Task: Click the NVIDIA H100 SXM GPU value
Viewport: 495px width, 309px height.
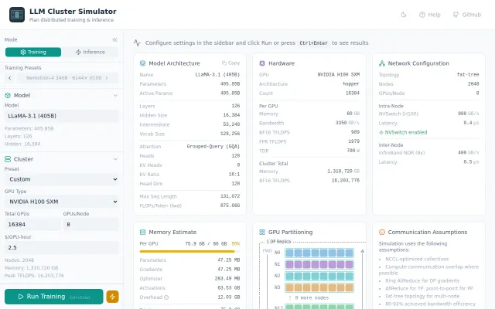Action: [339, 74]
